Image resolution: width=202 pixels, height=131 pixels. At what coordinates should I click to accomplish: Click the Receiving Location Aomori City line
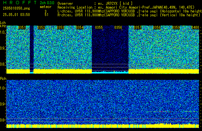(x=126, y=7)
